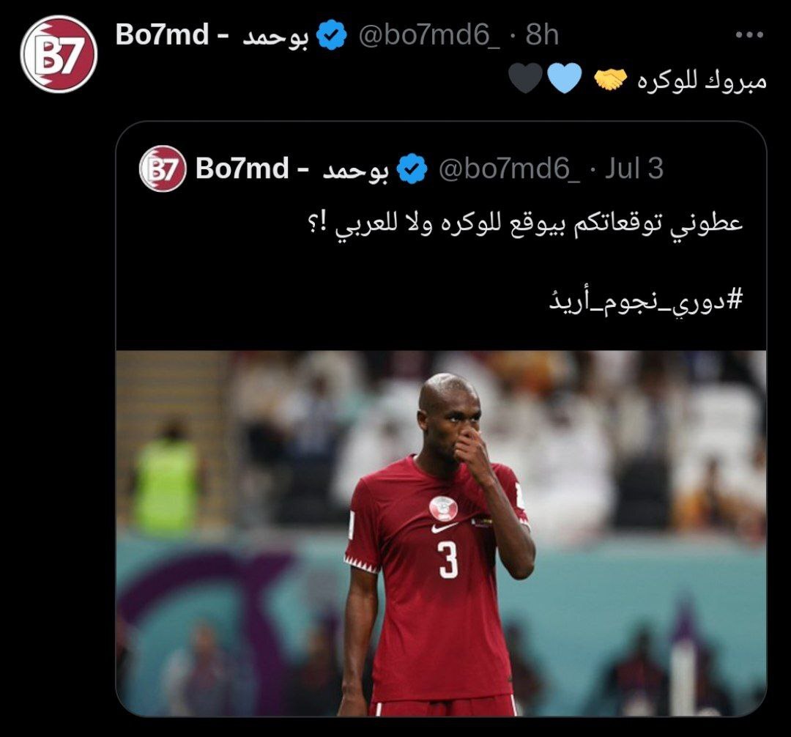This screenshot has width=791, height=737.
Task: Click the light blue heart emoji
Action: click(x=565, y=79)
